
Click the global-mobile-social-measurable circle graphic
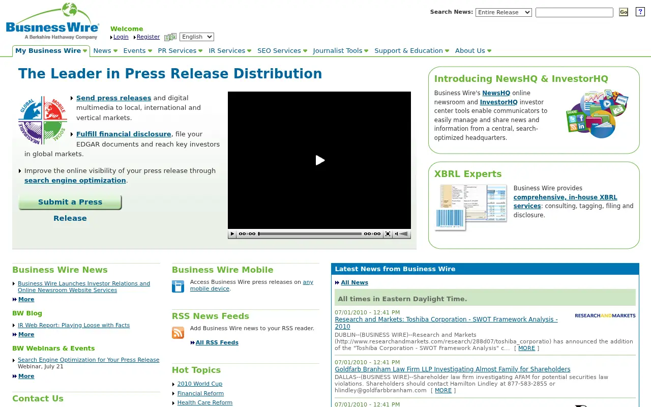[43, 120]
